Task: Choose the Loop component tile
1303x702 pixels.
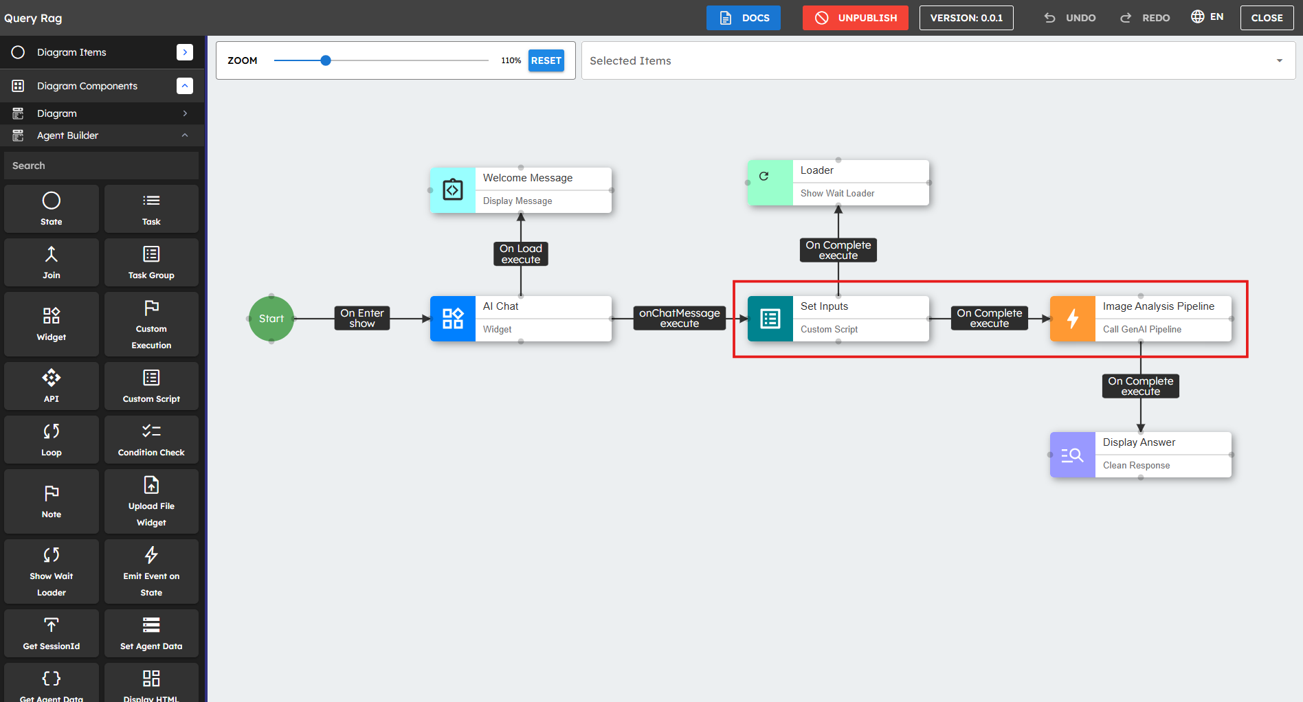Action: coord(52,440)
